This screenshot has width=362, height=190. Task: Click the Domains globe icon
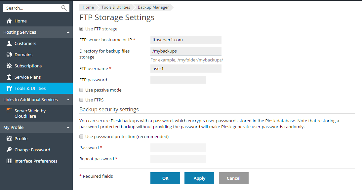coord(9,55)
